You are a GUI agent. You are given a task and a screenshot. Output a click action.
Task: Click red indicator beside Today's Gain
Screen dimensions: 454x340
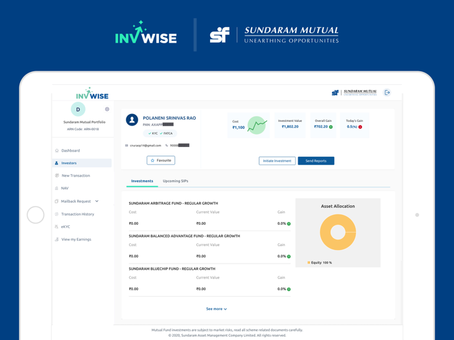coord(360,127)
